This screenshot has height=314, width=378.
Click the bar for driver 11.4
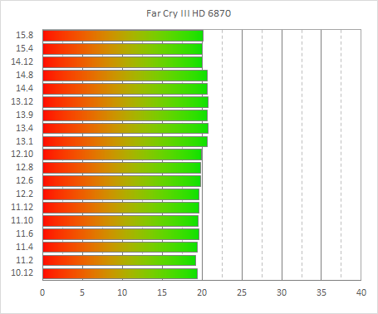pos(120,248)
